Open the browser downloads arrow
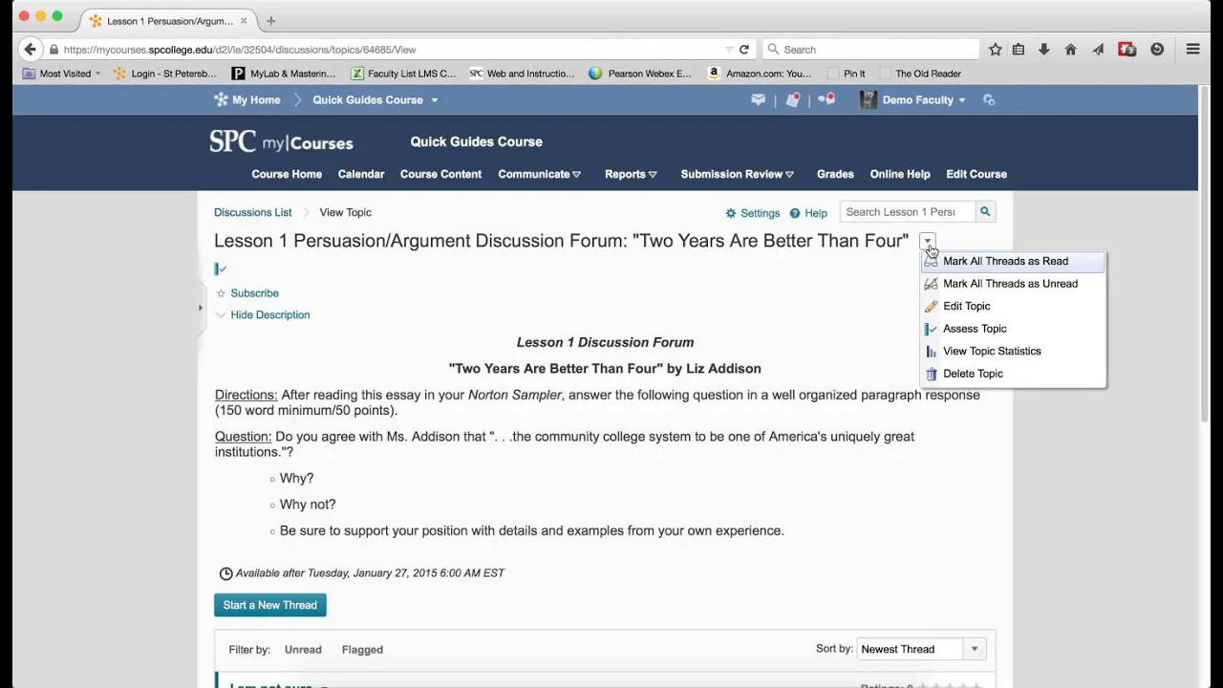 (1044, 50)
